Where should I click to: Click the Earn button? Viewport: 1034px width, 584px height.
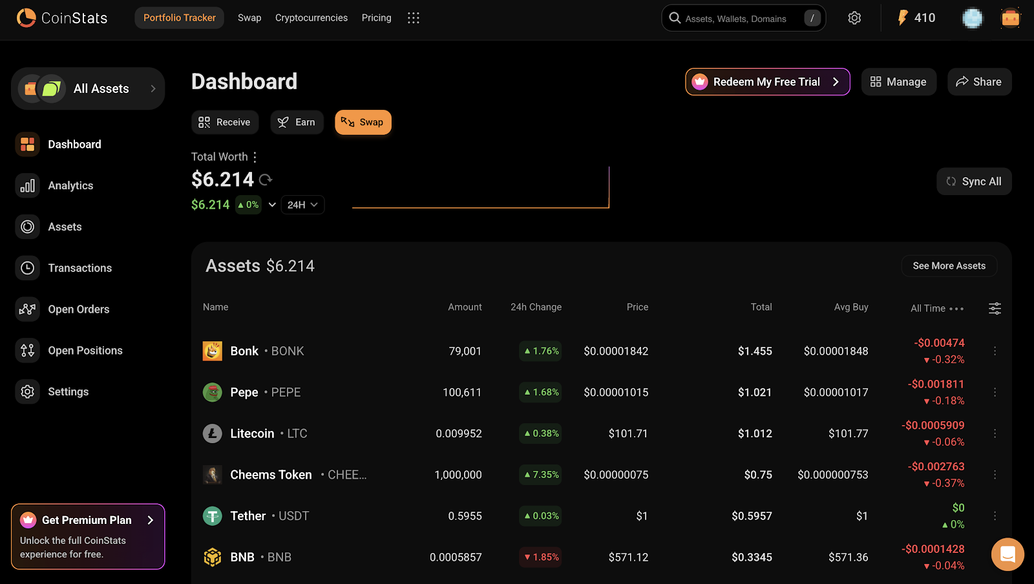coord(297,122)
